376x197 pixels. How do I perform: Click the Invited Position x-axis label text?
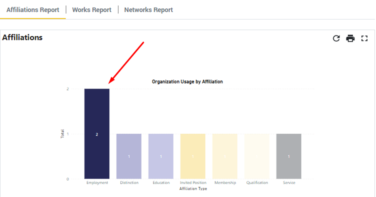[193, 183]
